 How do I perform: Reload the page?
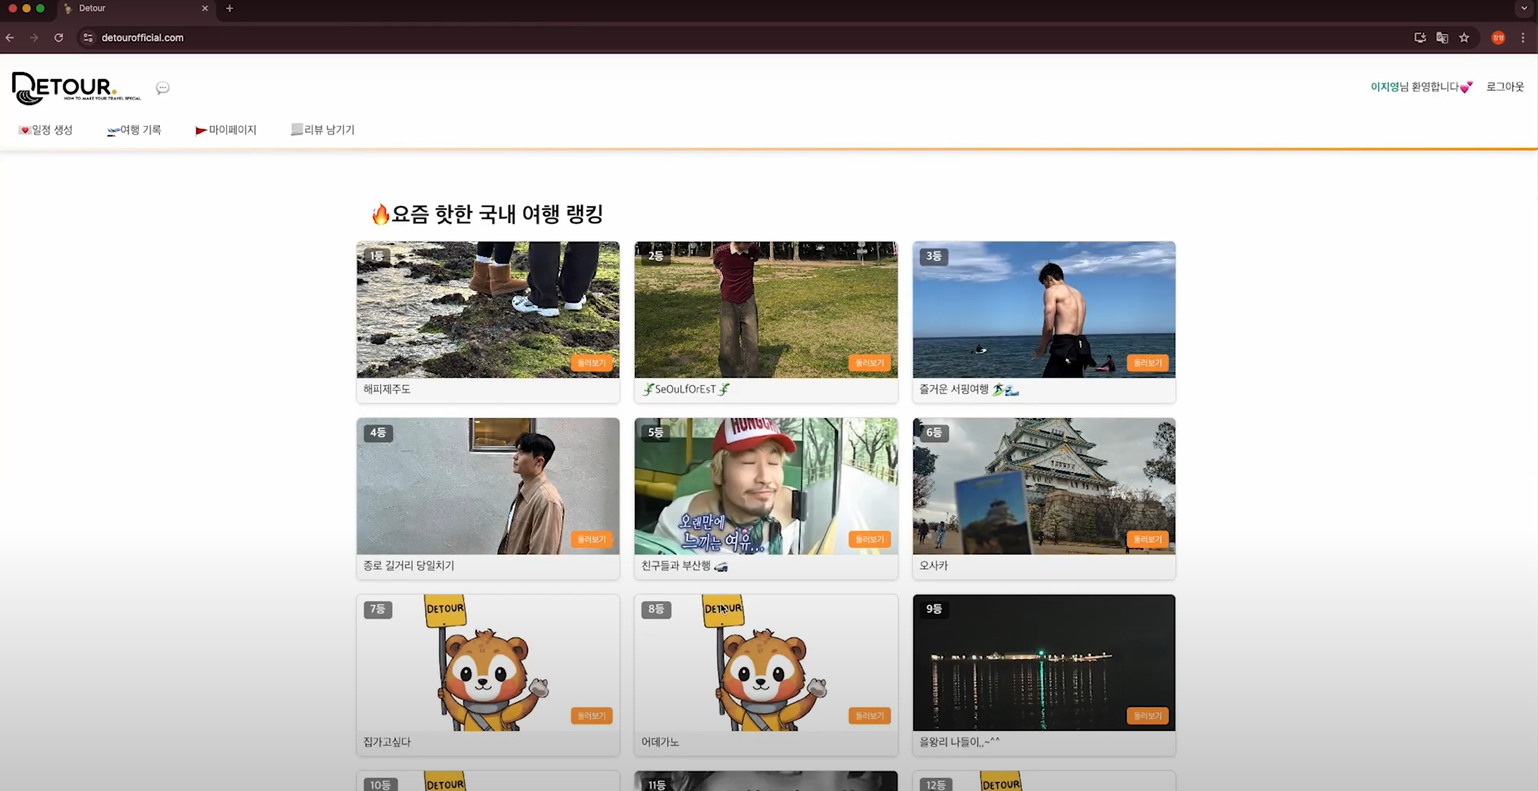59,37
